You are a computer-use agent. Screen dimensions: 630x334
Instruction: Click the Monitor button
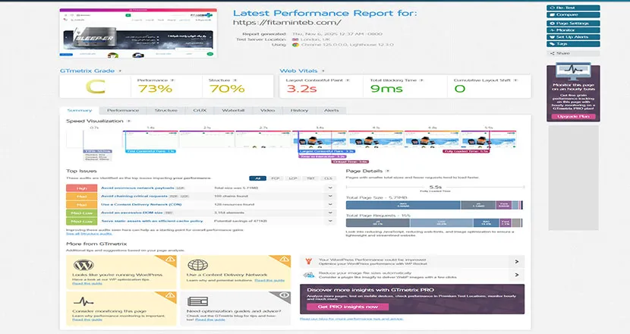coord(574,30)
